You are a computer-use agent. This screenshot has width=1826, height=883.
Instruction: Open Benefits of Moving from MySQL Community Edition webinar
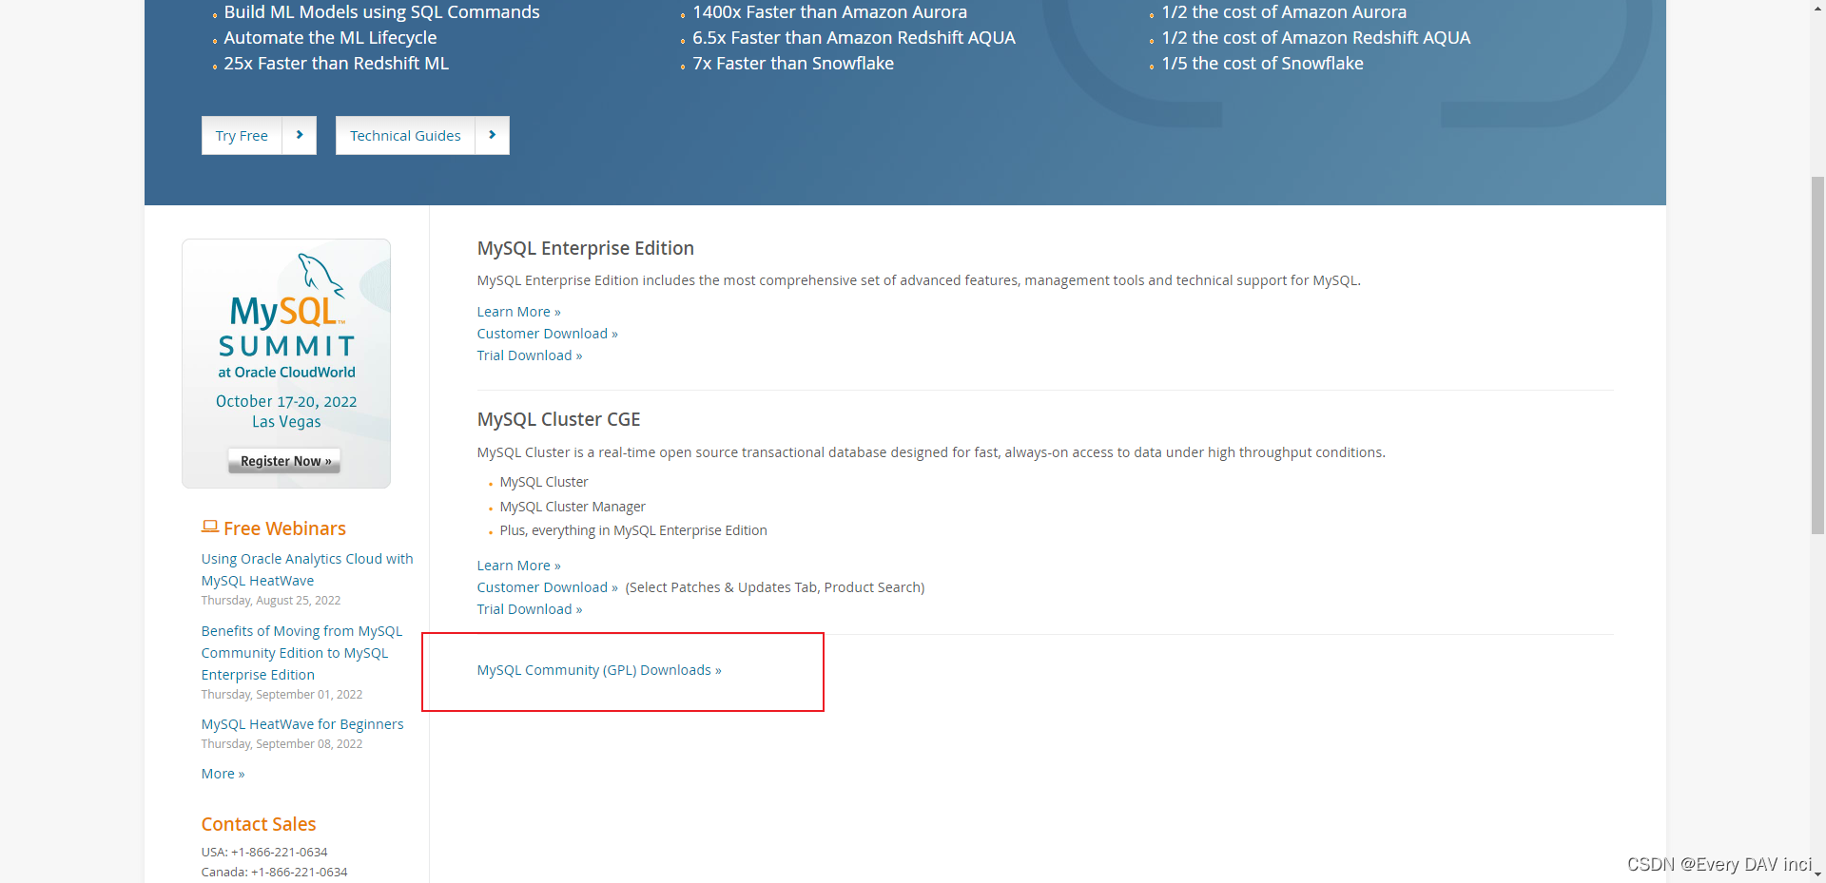(301, 653)
